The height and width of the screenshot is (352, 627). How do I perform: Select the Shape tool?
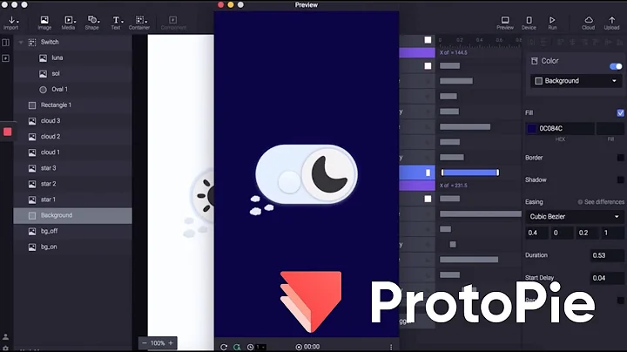92,23
